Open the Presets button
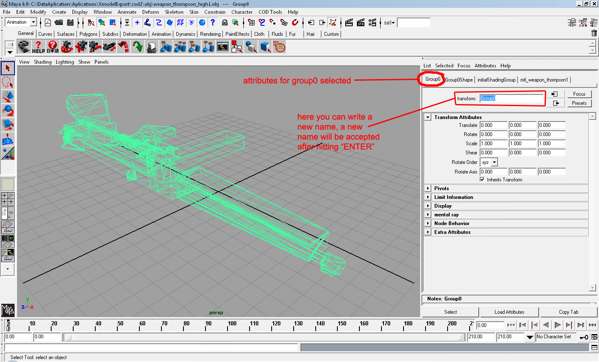The image size is (599, 362). 579,103
